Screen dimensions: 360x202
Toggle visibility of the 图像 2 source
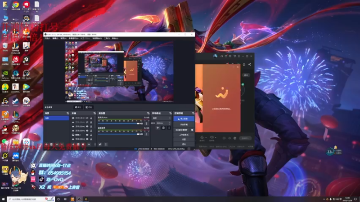pos(87,135)
